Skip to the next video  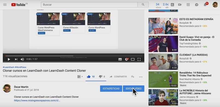pos(16,59)
